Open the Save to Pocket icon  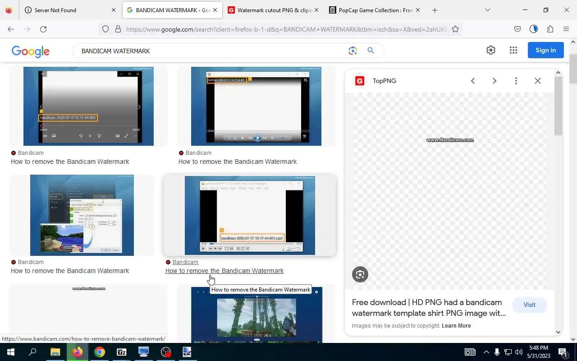click(x=517, y=29)
